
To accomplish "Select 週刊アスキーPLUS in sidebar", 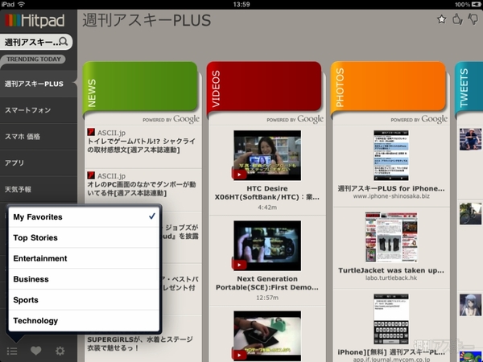I will pyautogui.click(x=38, y=84).
